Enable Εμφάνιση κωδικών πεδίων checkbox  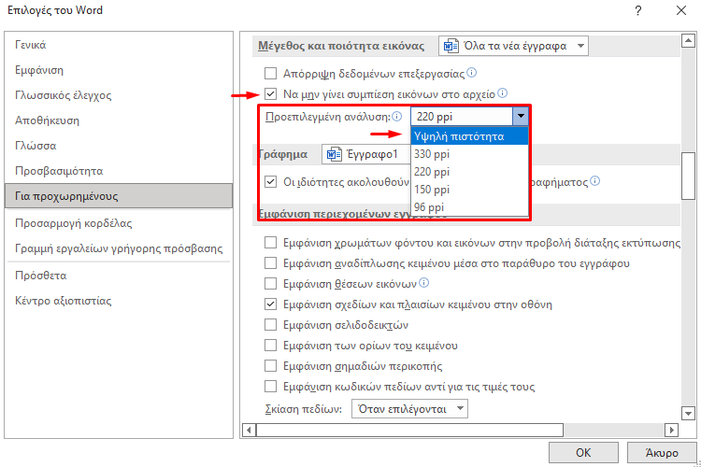270,386
